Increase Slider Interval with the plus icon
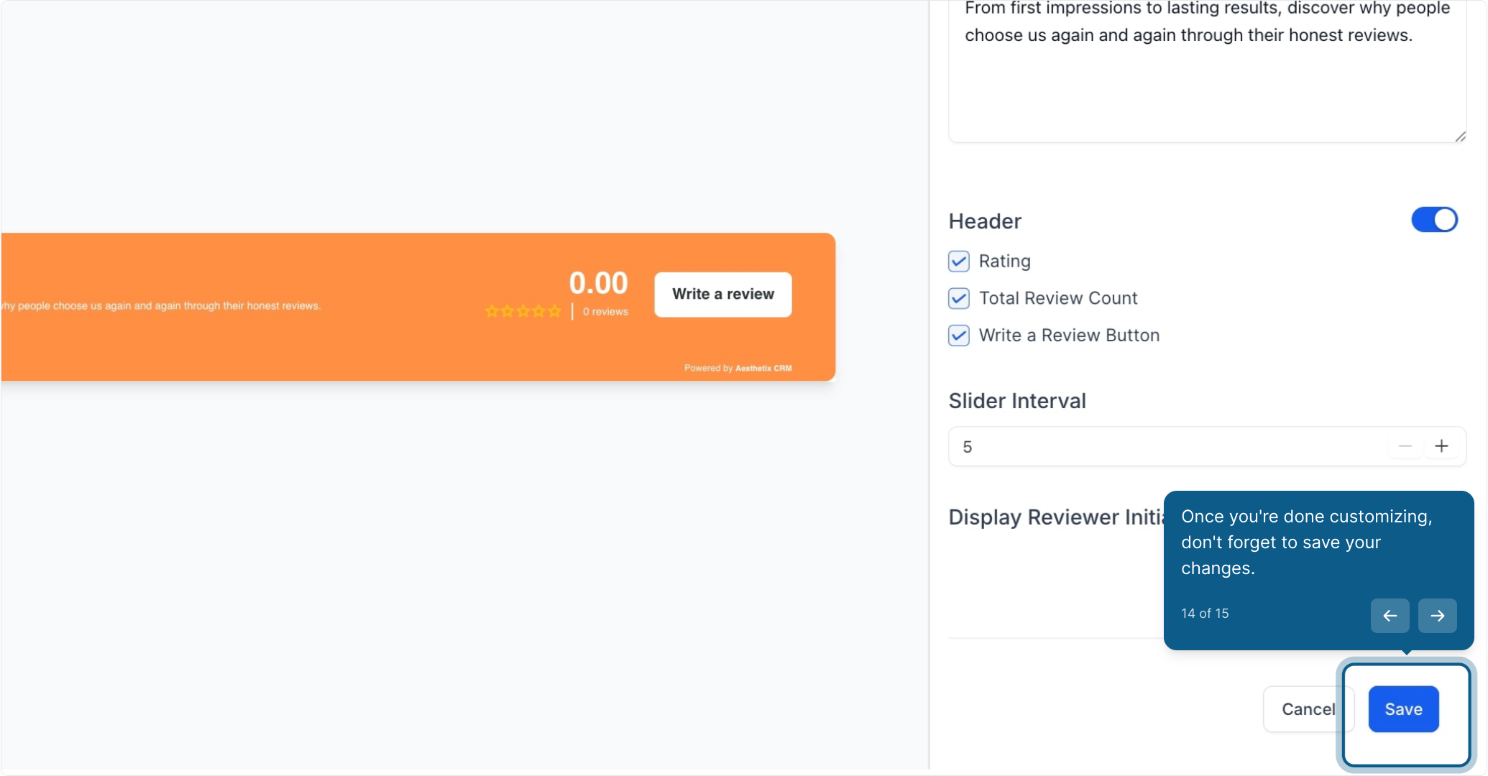Viewport: 1488px width, 776px height. (1441, 446)
